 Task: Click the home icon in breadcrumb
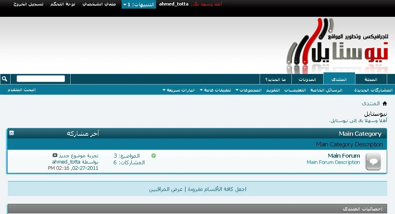tap(385, 104)
